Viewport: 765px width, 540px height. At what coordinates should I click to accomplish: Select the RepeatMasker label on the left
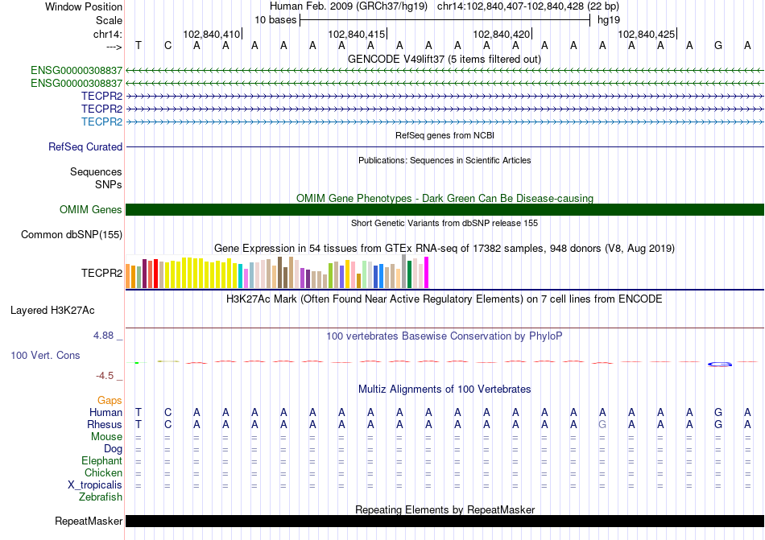tap(89, 521)
